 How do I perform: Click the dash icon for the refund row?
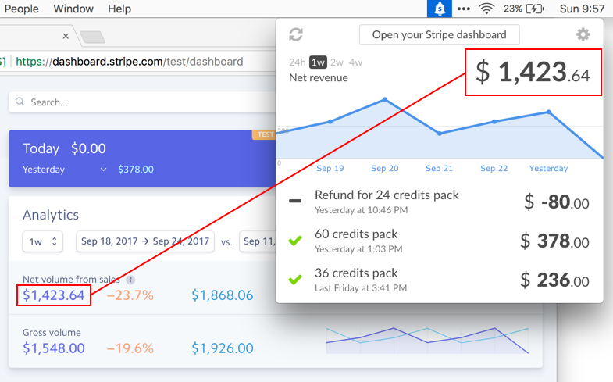coord(295,201)
